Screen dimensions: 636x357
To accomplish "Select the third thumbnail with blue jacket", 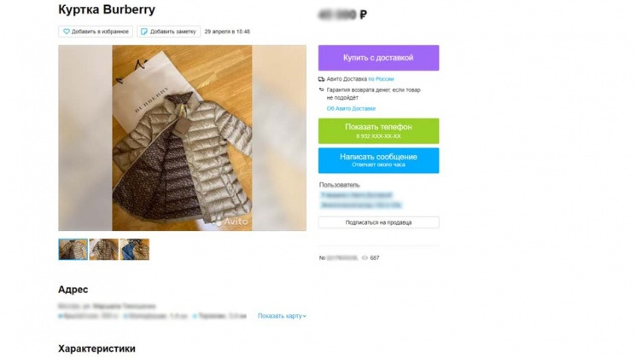I will coord(135,250).
